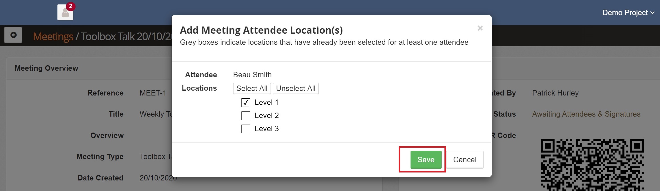Open the user profile avatar icon
The image size is (660, 191).
coord(65,13)
